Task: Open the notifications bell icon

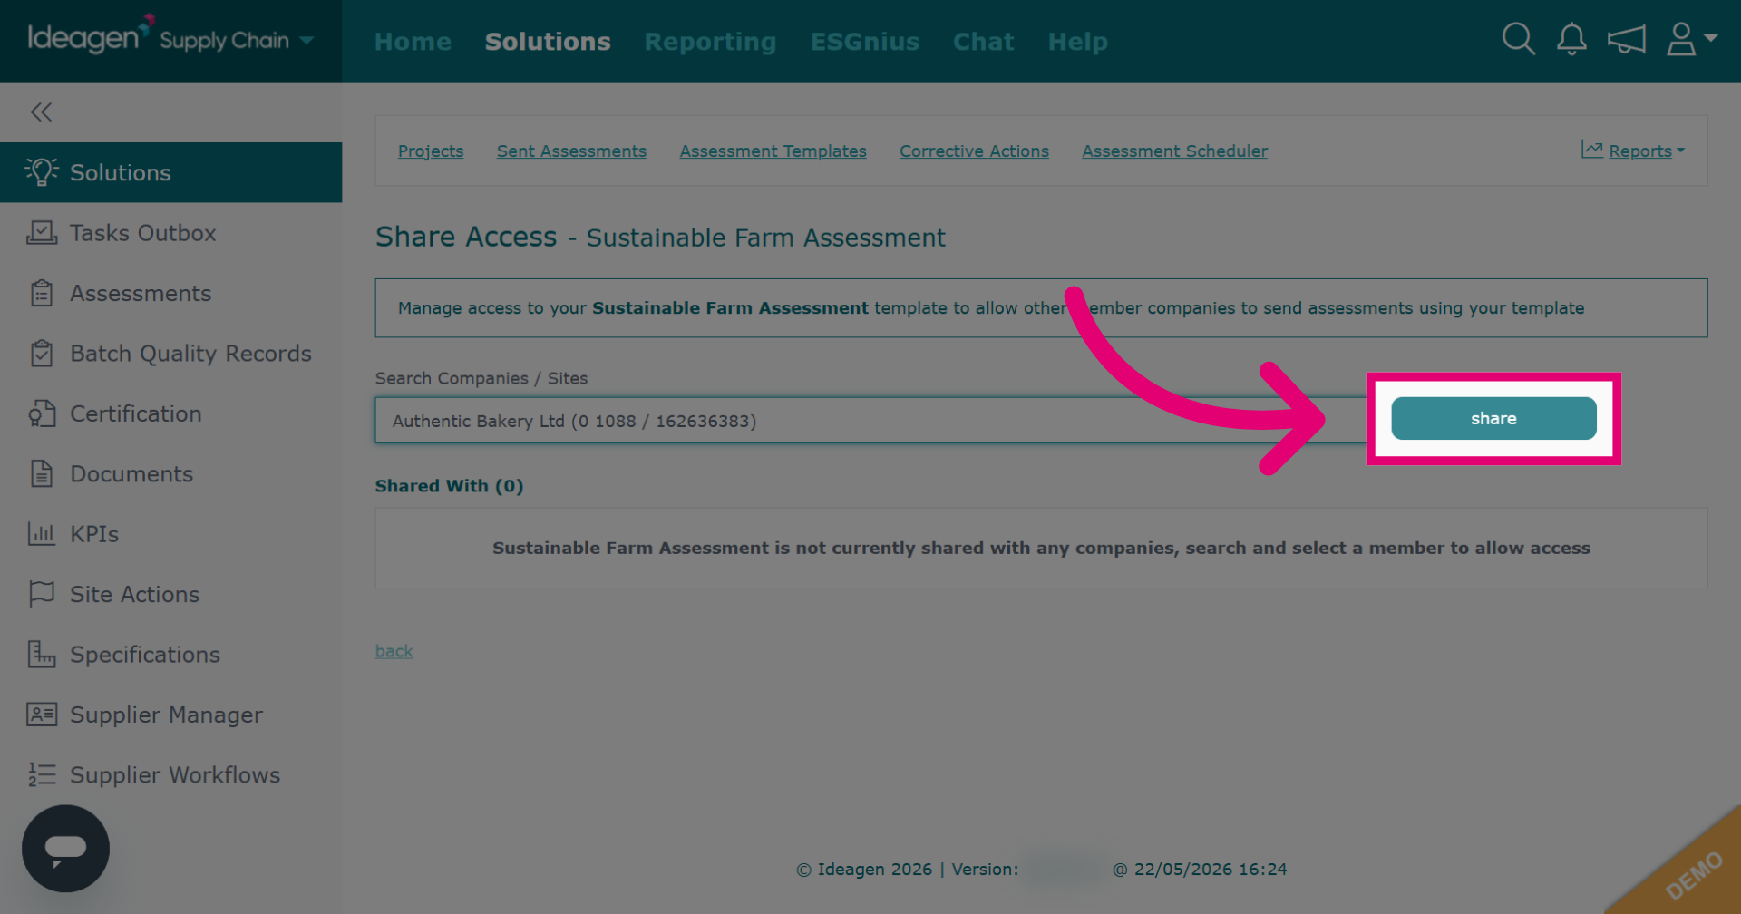Action: click(1571, 40)
